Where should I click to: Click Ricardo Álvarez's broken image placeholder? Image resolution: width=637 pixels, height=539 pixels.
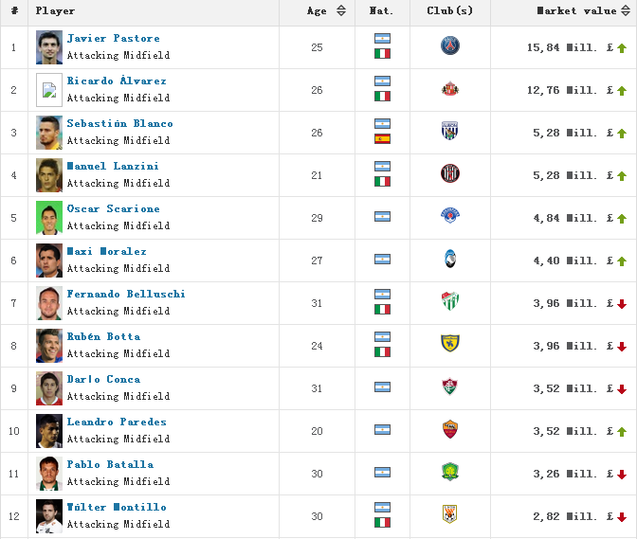[49, 90]
